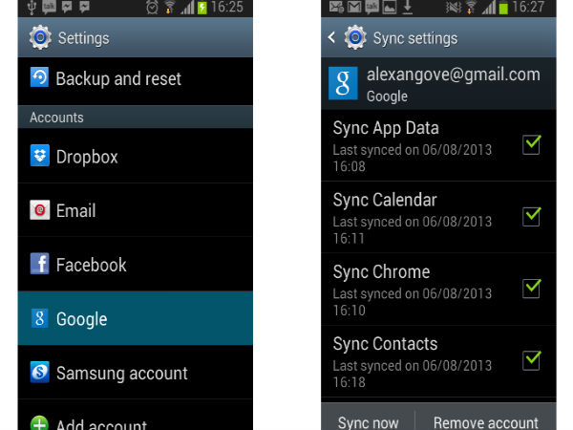This screenshot has width=573, height=430.
Task: Tap the Backup and reset icon
Action: (x=39, y=78)
